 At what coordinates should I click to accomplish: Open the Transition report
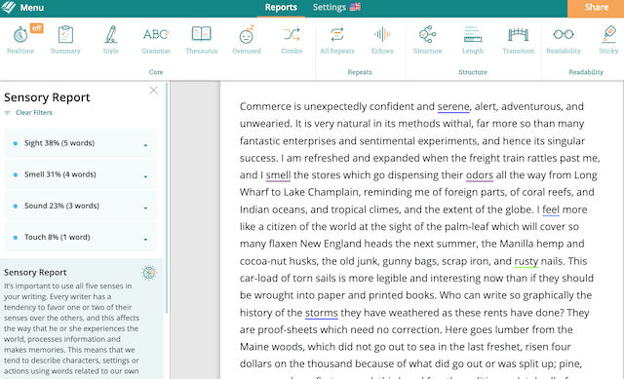point(518,40)
